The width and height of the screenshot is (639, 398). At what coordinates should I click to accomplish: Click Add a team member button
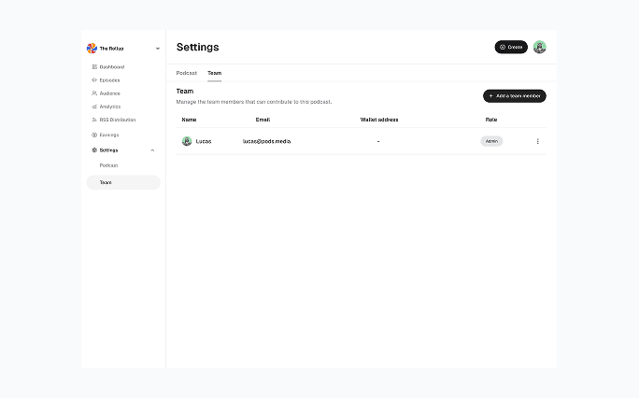[x=515, y=96]
